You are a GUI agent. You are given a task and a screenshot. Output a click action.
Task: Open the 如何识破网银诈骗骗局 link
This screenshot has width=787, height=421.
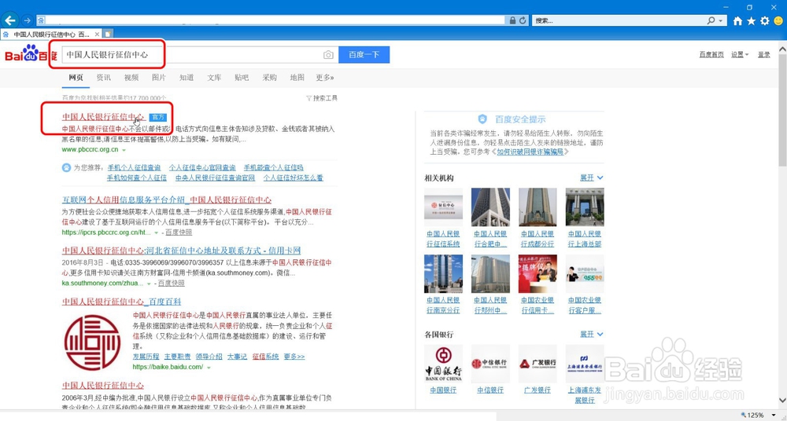(530, 152)
